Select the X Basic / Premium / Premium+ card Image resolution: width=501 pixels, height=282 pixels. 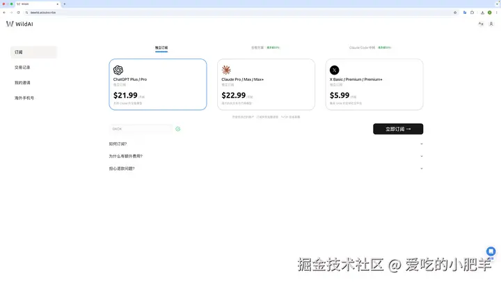click(x=374, y=84)
